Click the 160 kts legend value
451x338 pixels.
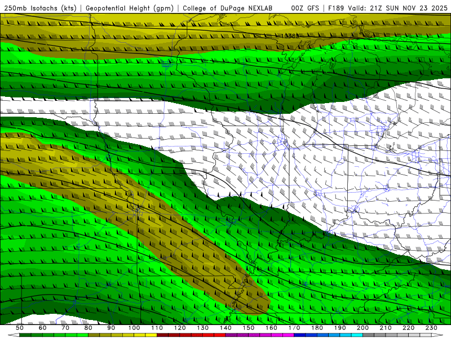click(271, 328)
